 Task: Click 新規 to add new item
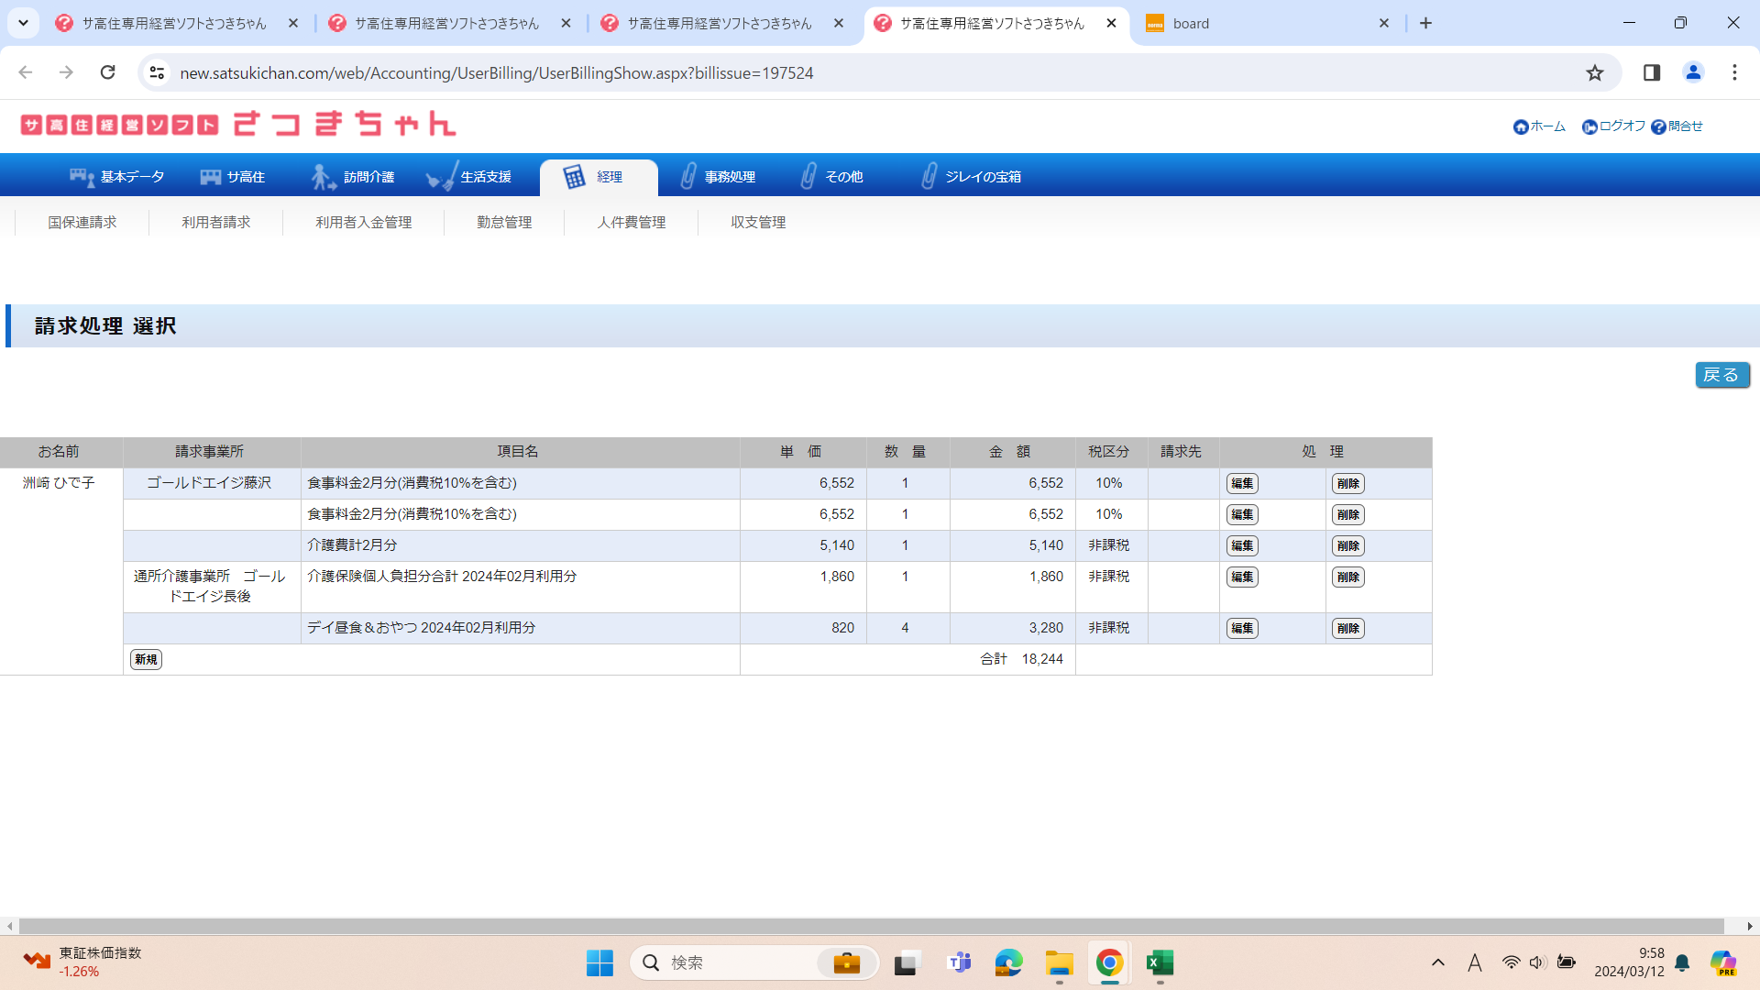pyautogui.click(x=146, y=659)
